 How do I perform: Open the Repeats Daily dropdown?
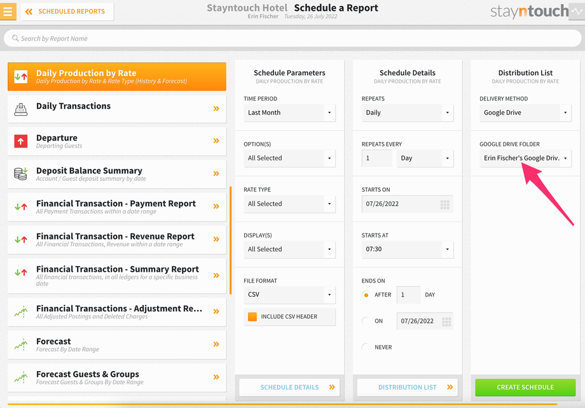click(x=408, y=113)
